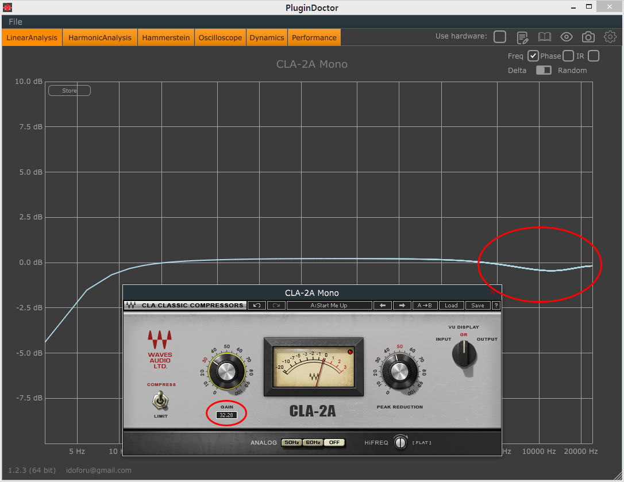Click the [FLAT] HiFreq label

click(x=422, y=442)
